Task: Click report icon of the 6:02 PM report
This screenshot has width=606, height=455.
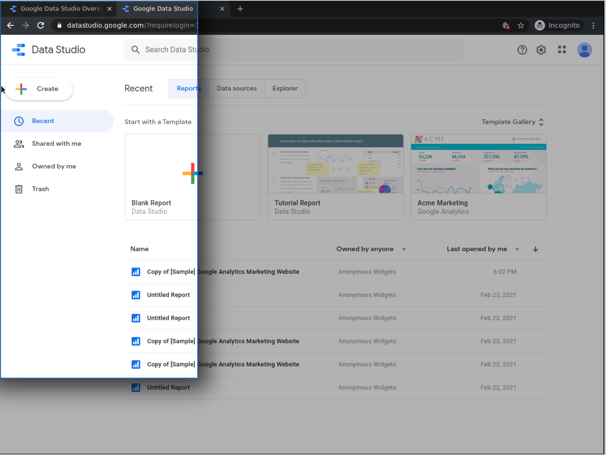Action: (136, 272)
